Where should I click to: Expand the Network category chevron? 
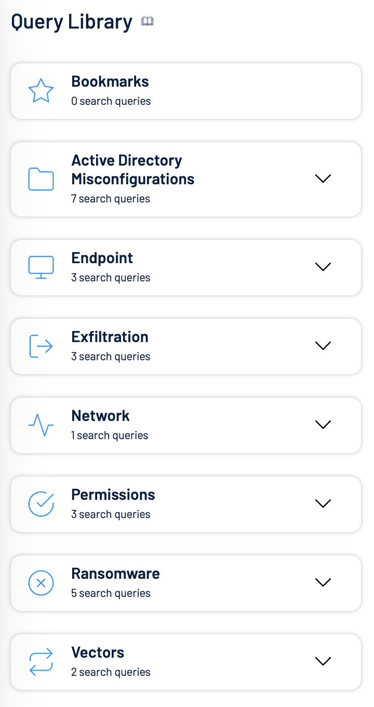tap(323, 425)
